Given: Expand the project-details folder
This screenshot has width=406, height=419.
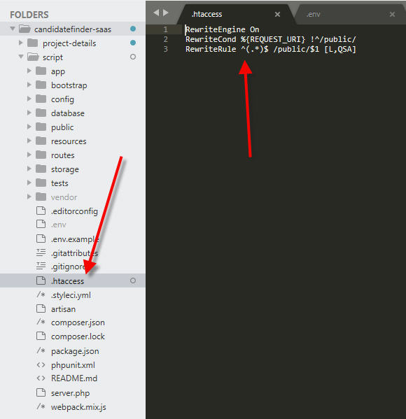Looking at the screenshot, I should 21,43.
